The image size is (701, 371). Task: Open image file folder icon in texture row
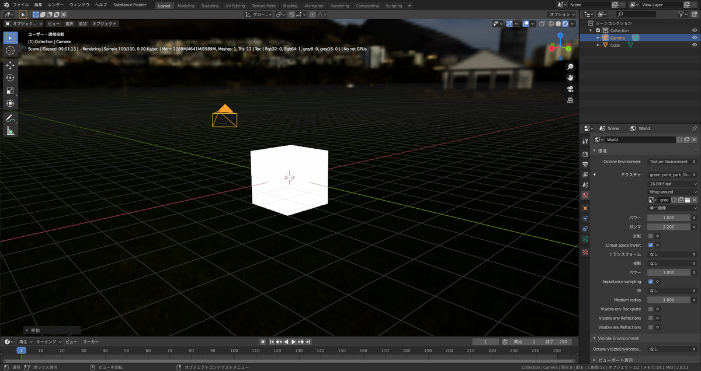688,200
